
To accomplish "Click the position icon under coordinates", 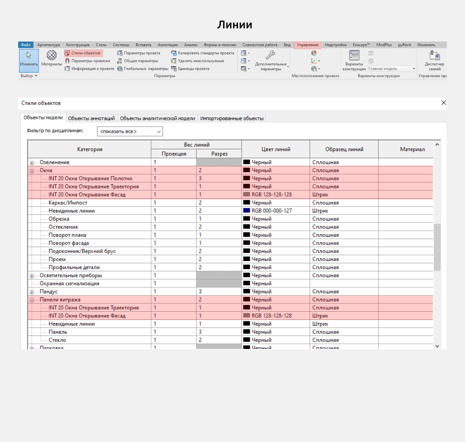I will click(315, 68).
